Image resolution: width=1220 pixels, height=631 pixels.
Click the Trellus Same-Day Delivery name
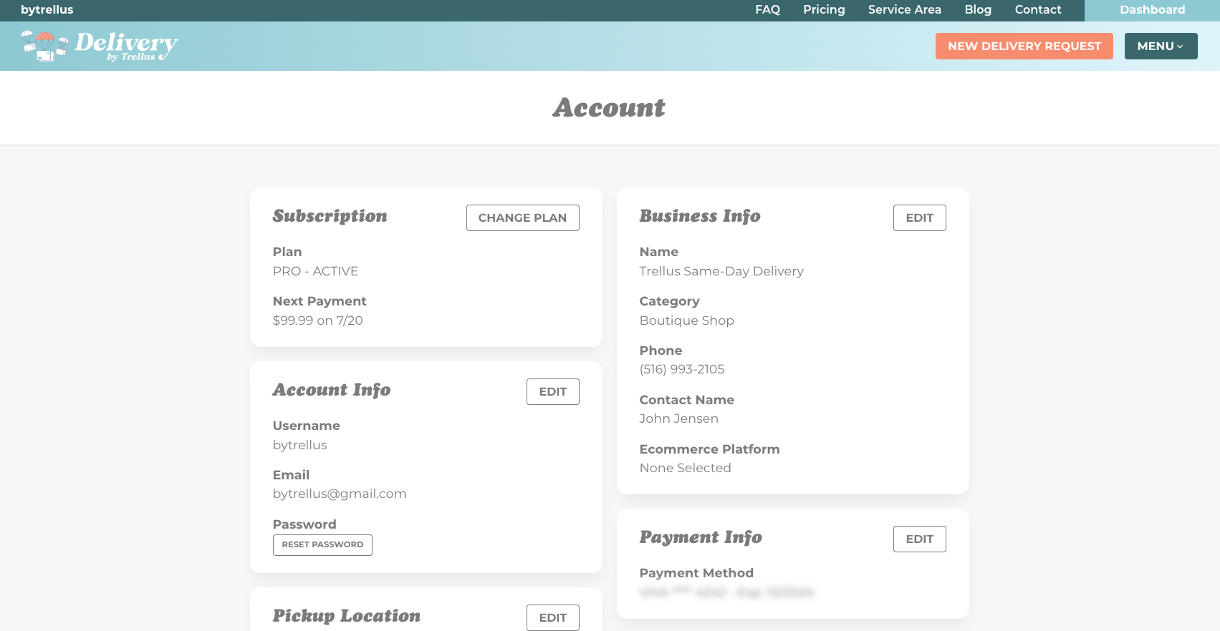tap(721, 271)
